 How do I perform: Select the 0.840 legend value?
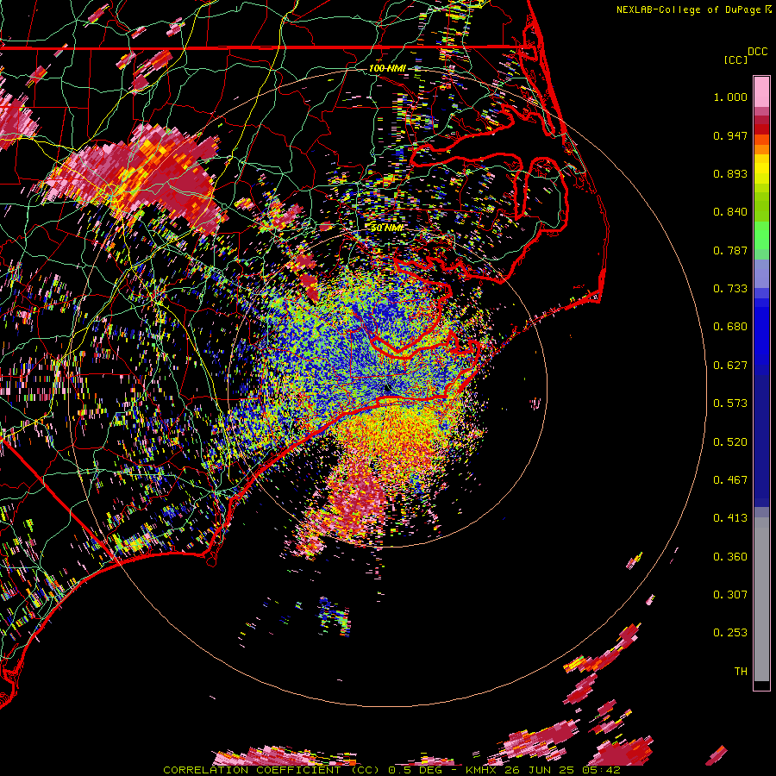click(730, 212)
